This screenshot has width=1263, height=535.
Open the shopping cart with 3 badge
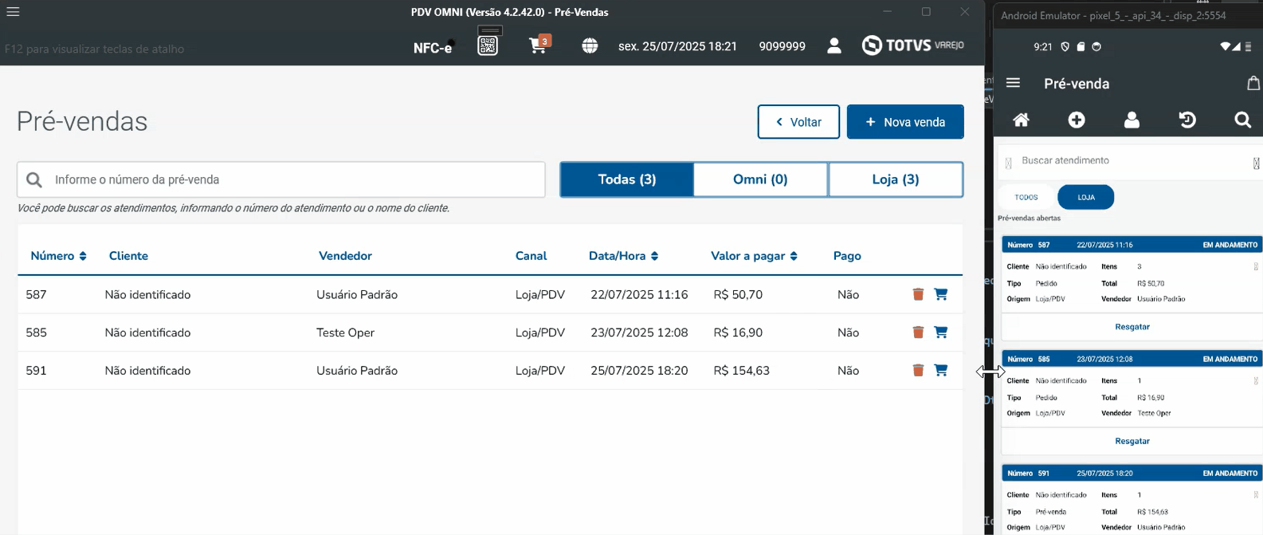coord(539,45)
